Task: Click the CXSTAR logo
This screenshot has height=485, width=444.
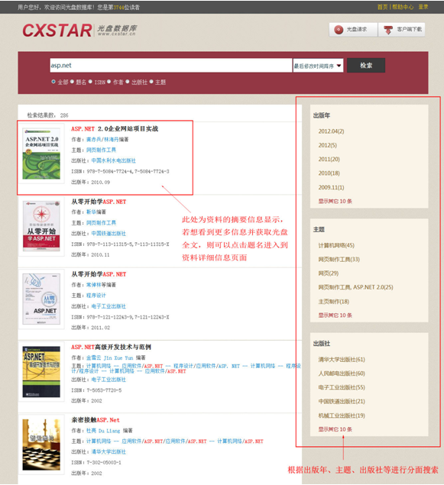Action: tap(57, 31)
